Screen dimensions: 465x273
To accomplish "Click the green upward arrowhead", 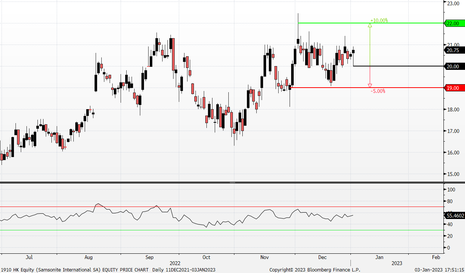I will tap(370, 25).
